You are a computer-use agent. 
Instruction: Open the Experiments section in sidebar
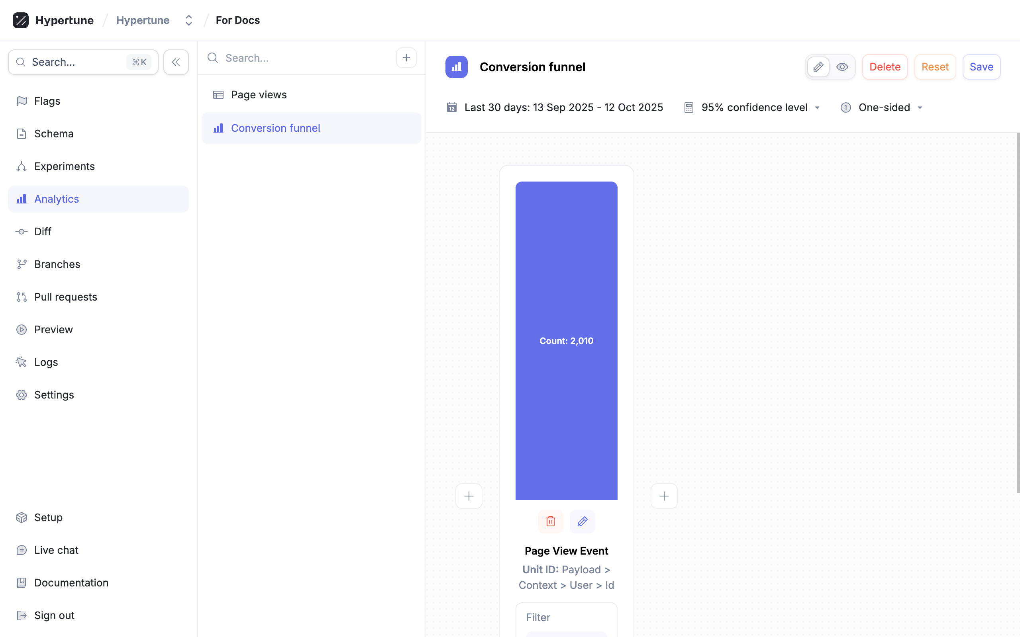(64, 166)
